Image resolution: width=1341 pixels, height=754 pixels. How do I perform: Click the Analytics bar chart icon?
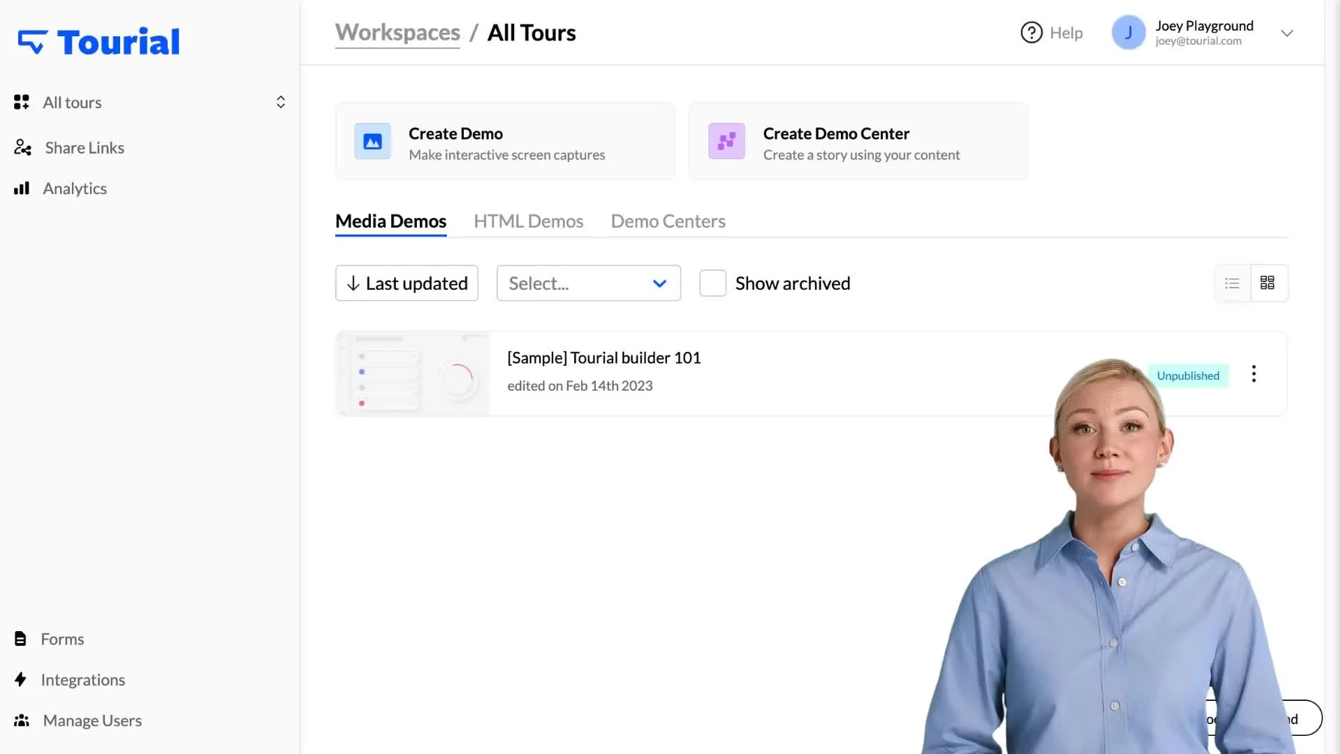[x=22, y=188]
